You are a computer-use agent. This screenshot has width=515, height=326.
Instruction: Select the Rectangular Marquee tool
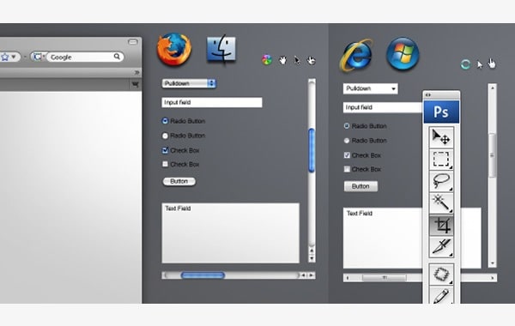tap(441, 159)
